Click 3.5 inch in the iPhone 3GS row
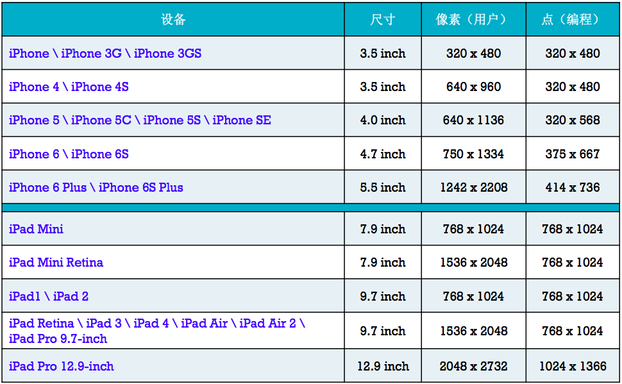Screen dimensions: 622x384 point(383,54)
